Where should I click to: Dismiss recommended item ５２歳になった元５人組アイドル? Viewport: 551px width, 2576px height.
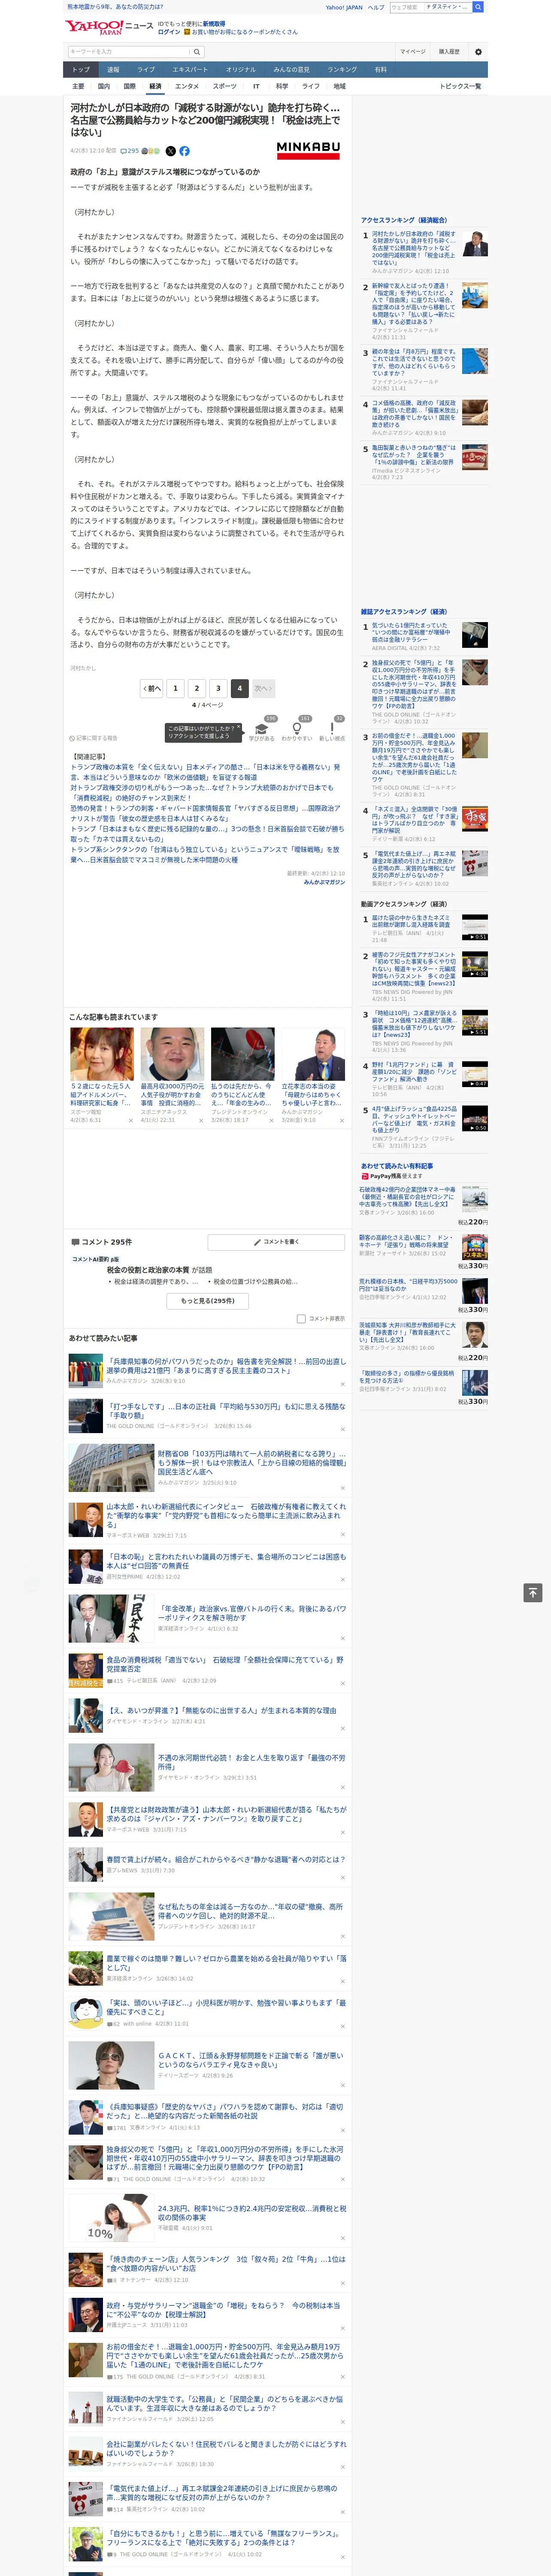tap(130, 1120)
